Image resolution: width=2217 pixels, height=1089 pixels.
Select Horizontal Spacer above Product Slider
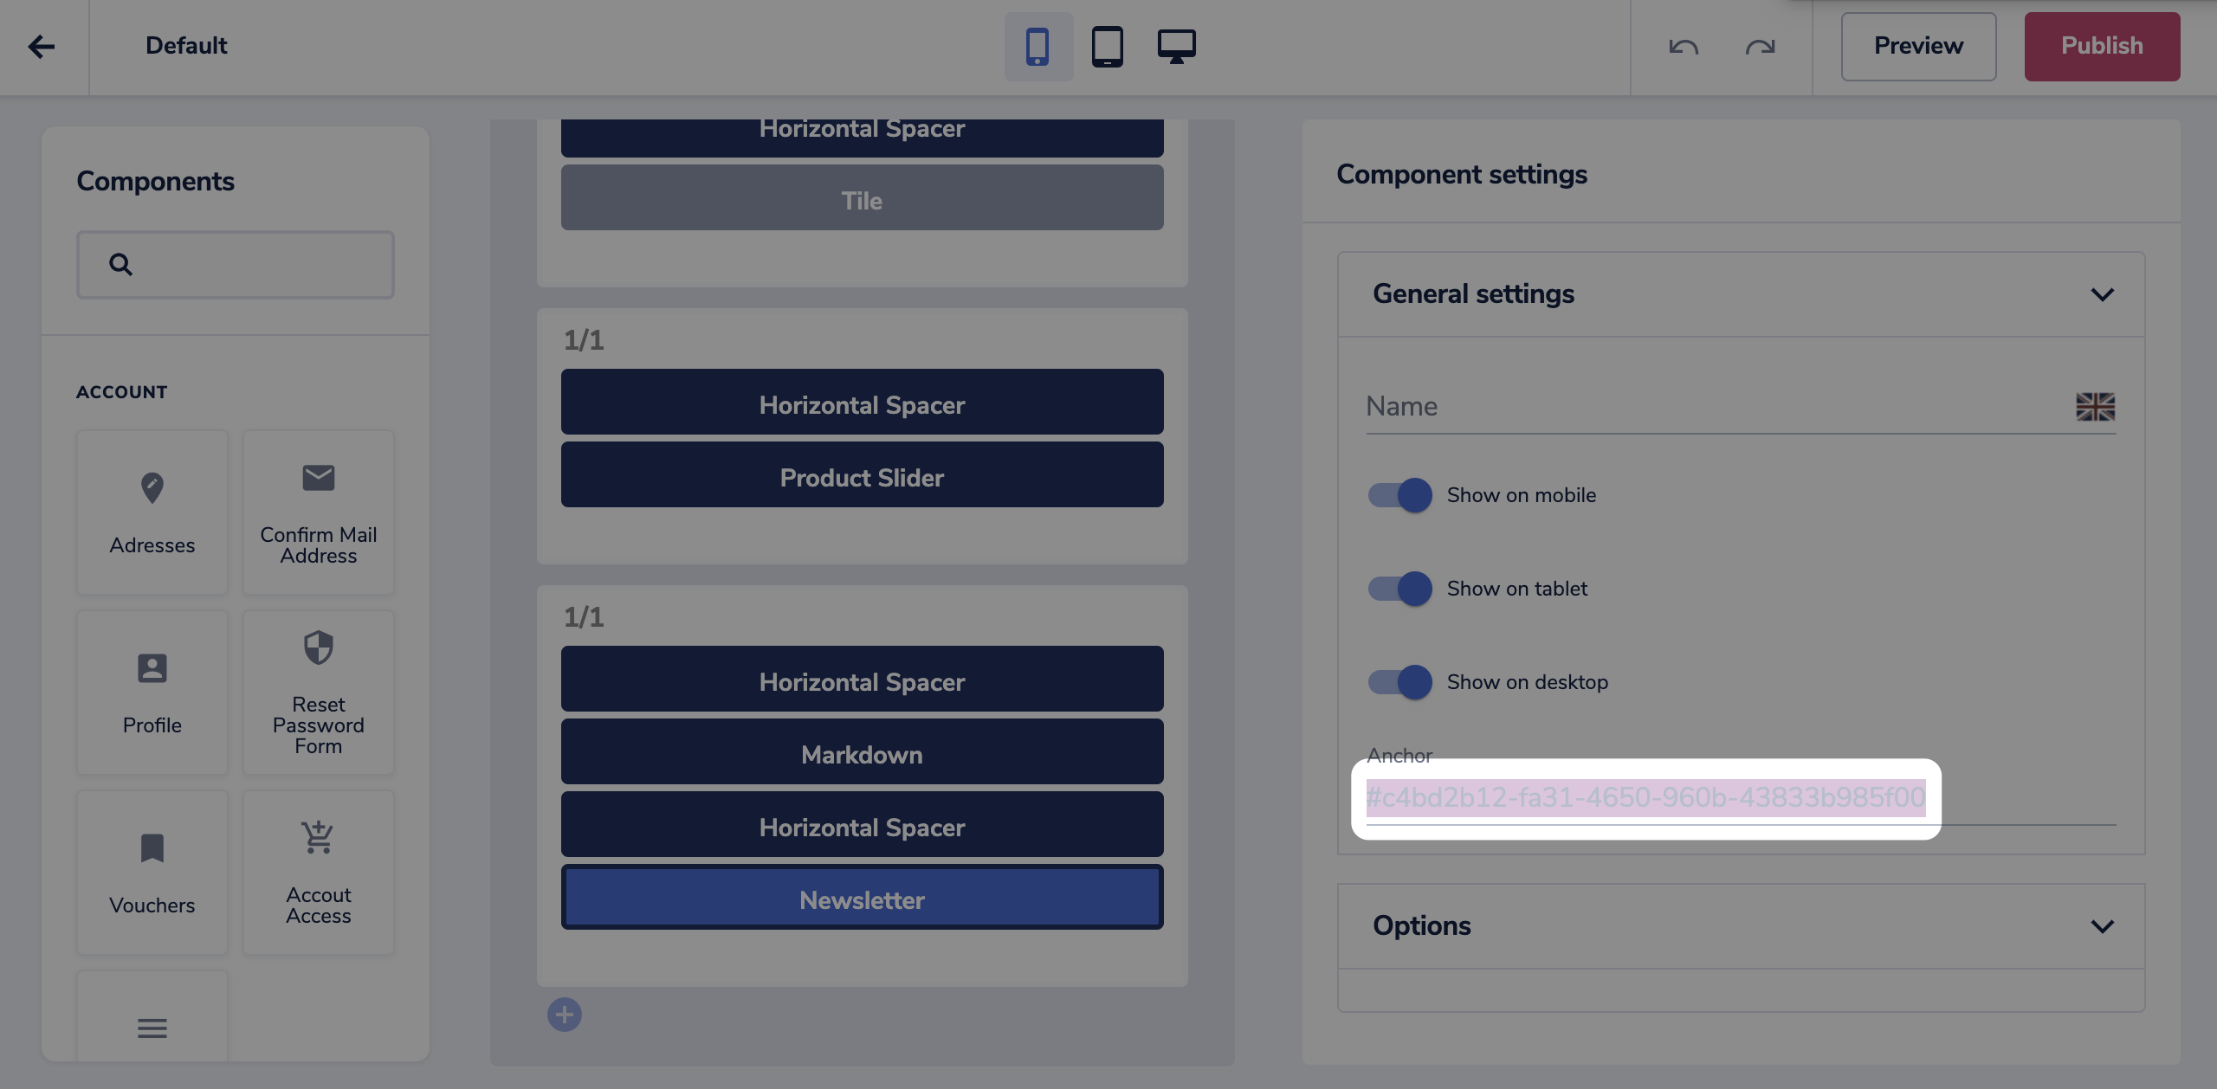[x=862, y=402]
